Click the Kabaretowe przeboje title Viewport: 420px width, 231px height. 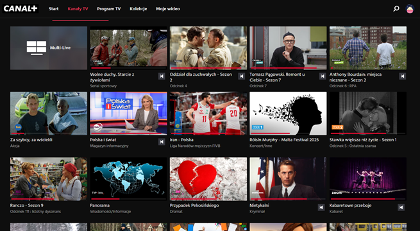[350, 205]
